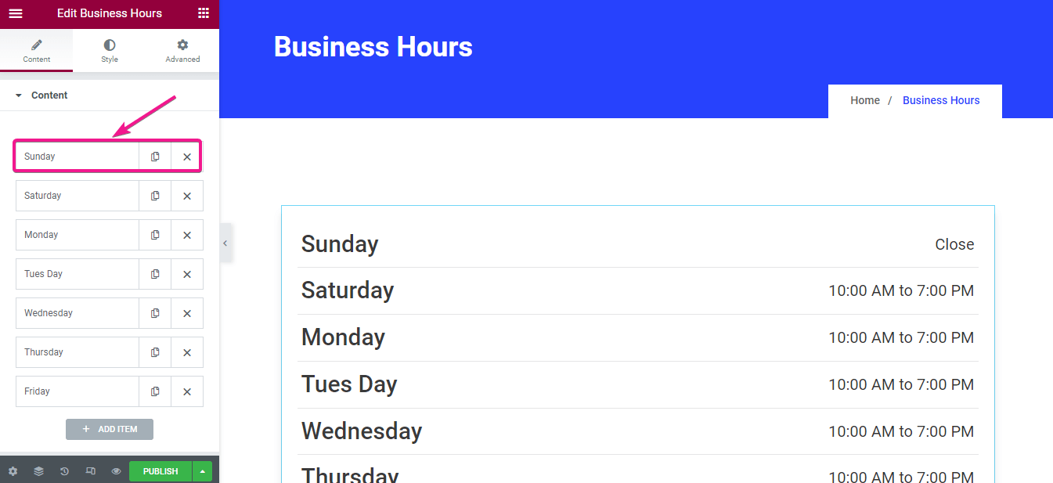Click the ADD ITEM button
The height and width of the screenshot is (483, 1053).
(110, 429)
